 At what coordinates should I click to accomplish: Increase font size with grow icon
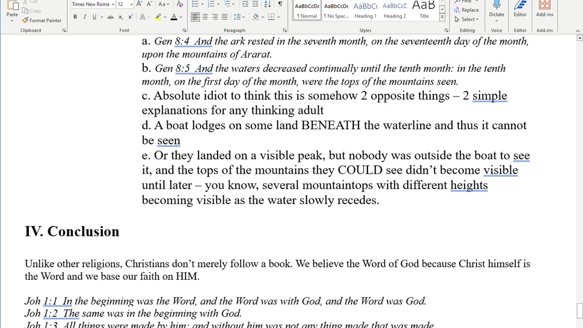[x=139, y=4]
